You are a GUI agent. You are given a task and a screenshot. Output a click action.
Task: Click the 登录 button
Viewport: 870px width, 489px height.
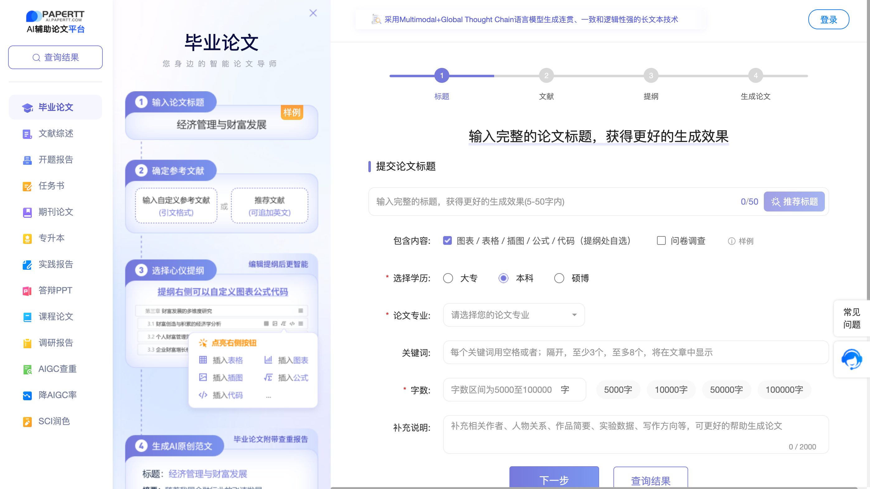[829, 19]
